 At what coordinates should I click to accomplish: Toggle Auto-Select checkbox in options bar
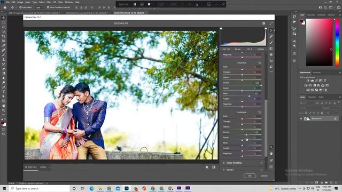pyautogui.click(x=20, y=7)
